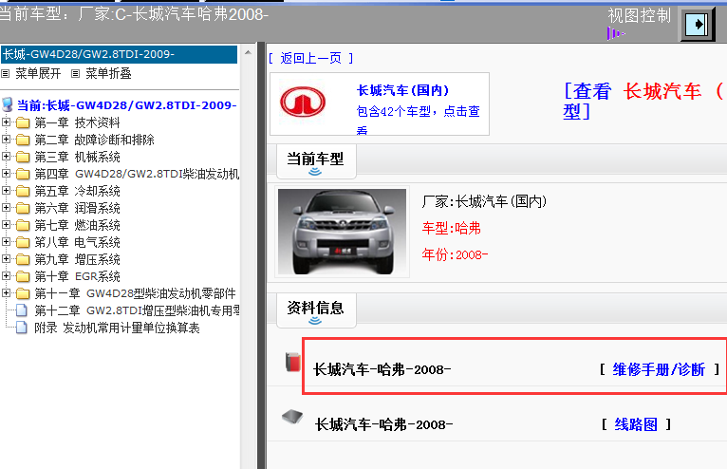
Task: Click document icon for 第十二章
Action: point(21,310)
